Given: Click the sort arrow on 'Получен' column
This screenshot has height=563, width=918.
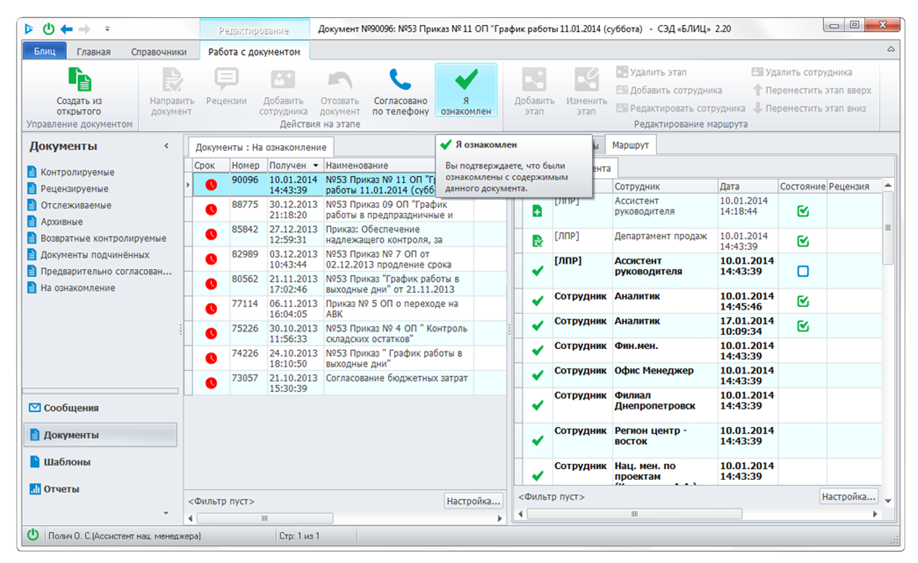Looking at the screenshot, I should 315,166.
